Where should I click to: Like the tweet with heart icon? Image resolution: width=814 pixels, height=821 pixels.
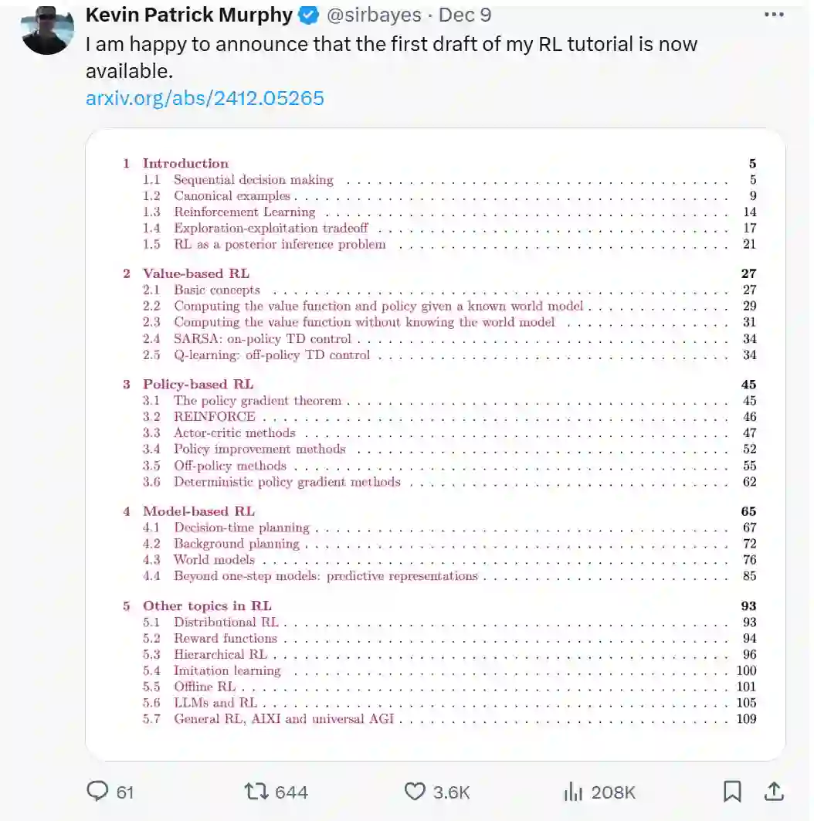[x=415, y=791]
